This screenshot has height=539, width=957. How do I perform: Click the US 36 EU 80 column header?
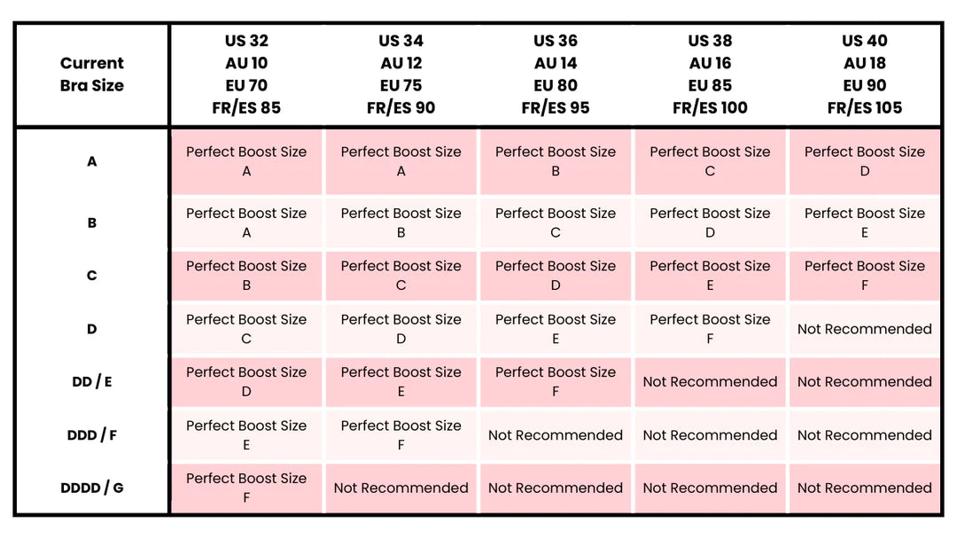coord(556,74)
